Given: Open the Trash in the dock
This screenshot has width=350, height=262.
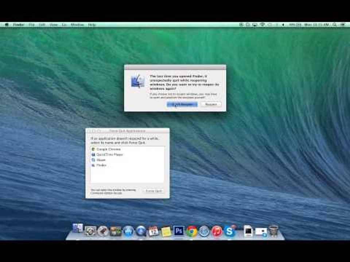Looking at the screenshot, I should pyautogui.click(x=273, y=231).
